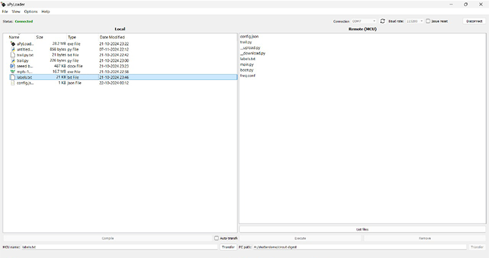Screen dimensions: 489x258
Task: Click date 21-10-2024 22:38
Action: (114, 71)
